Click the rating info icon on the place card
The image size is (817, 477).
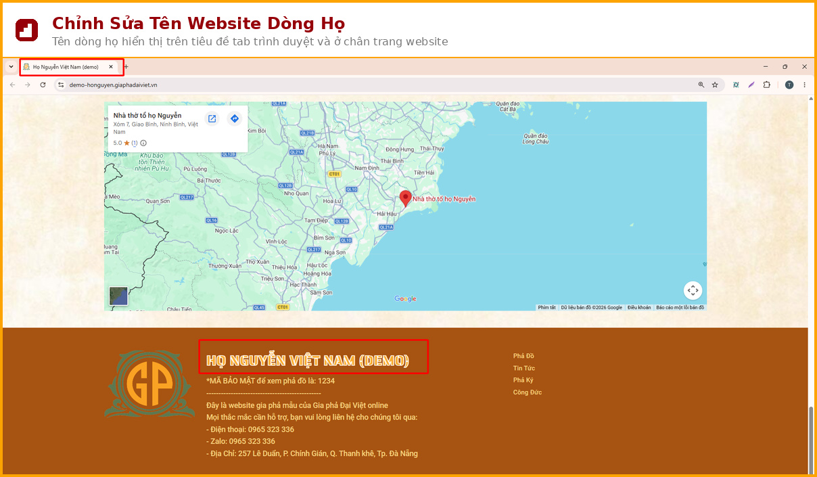click(143, 143)
